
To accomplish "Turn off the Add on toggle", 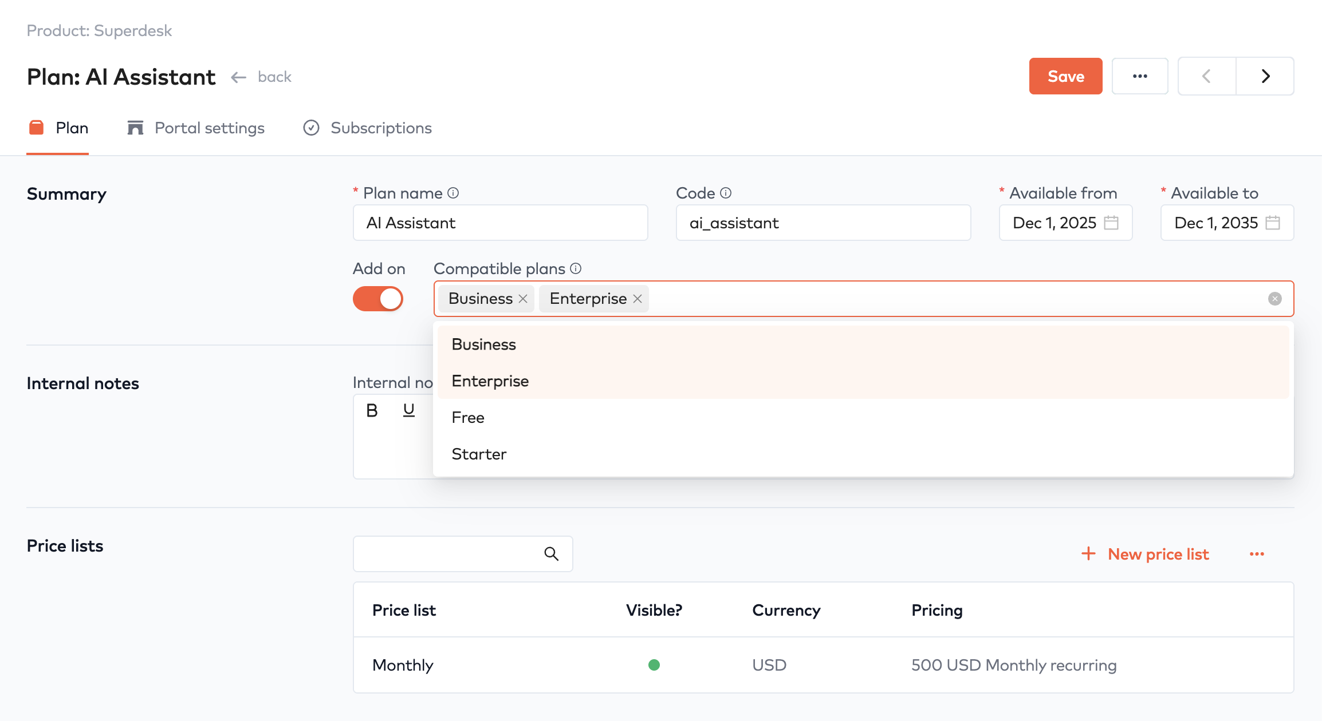I will [x=378, y=299].
